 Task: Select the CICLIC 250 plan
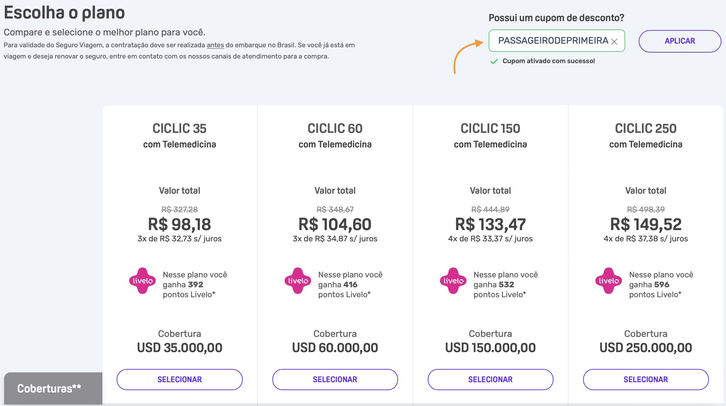(x=646, y=380)
